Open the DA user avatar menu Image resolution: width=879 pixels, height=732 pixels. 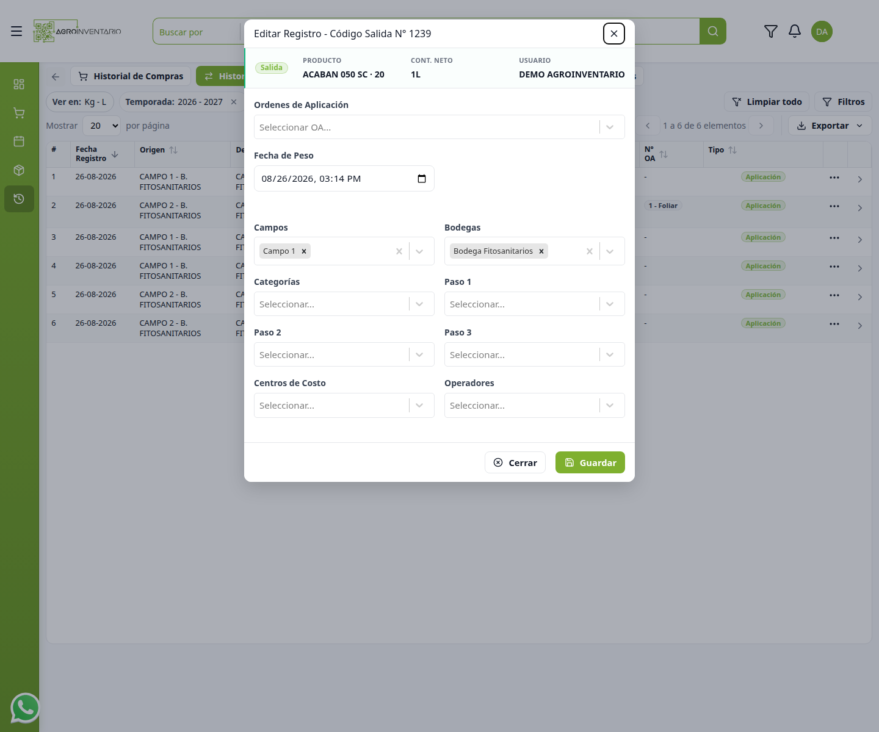coord(822,32)
